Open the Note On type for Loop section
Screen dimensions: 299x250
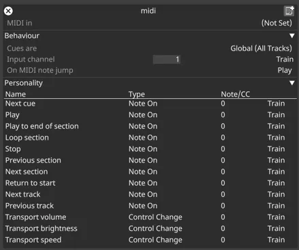click(143, 138)
